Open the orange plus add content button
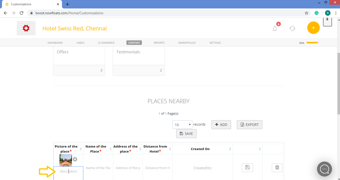 [313, 28]
